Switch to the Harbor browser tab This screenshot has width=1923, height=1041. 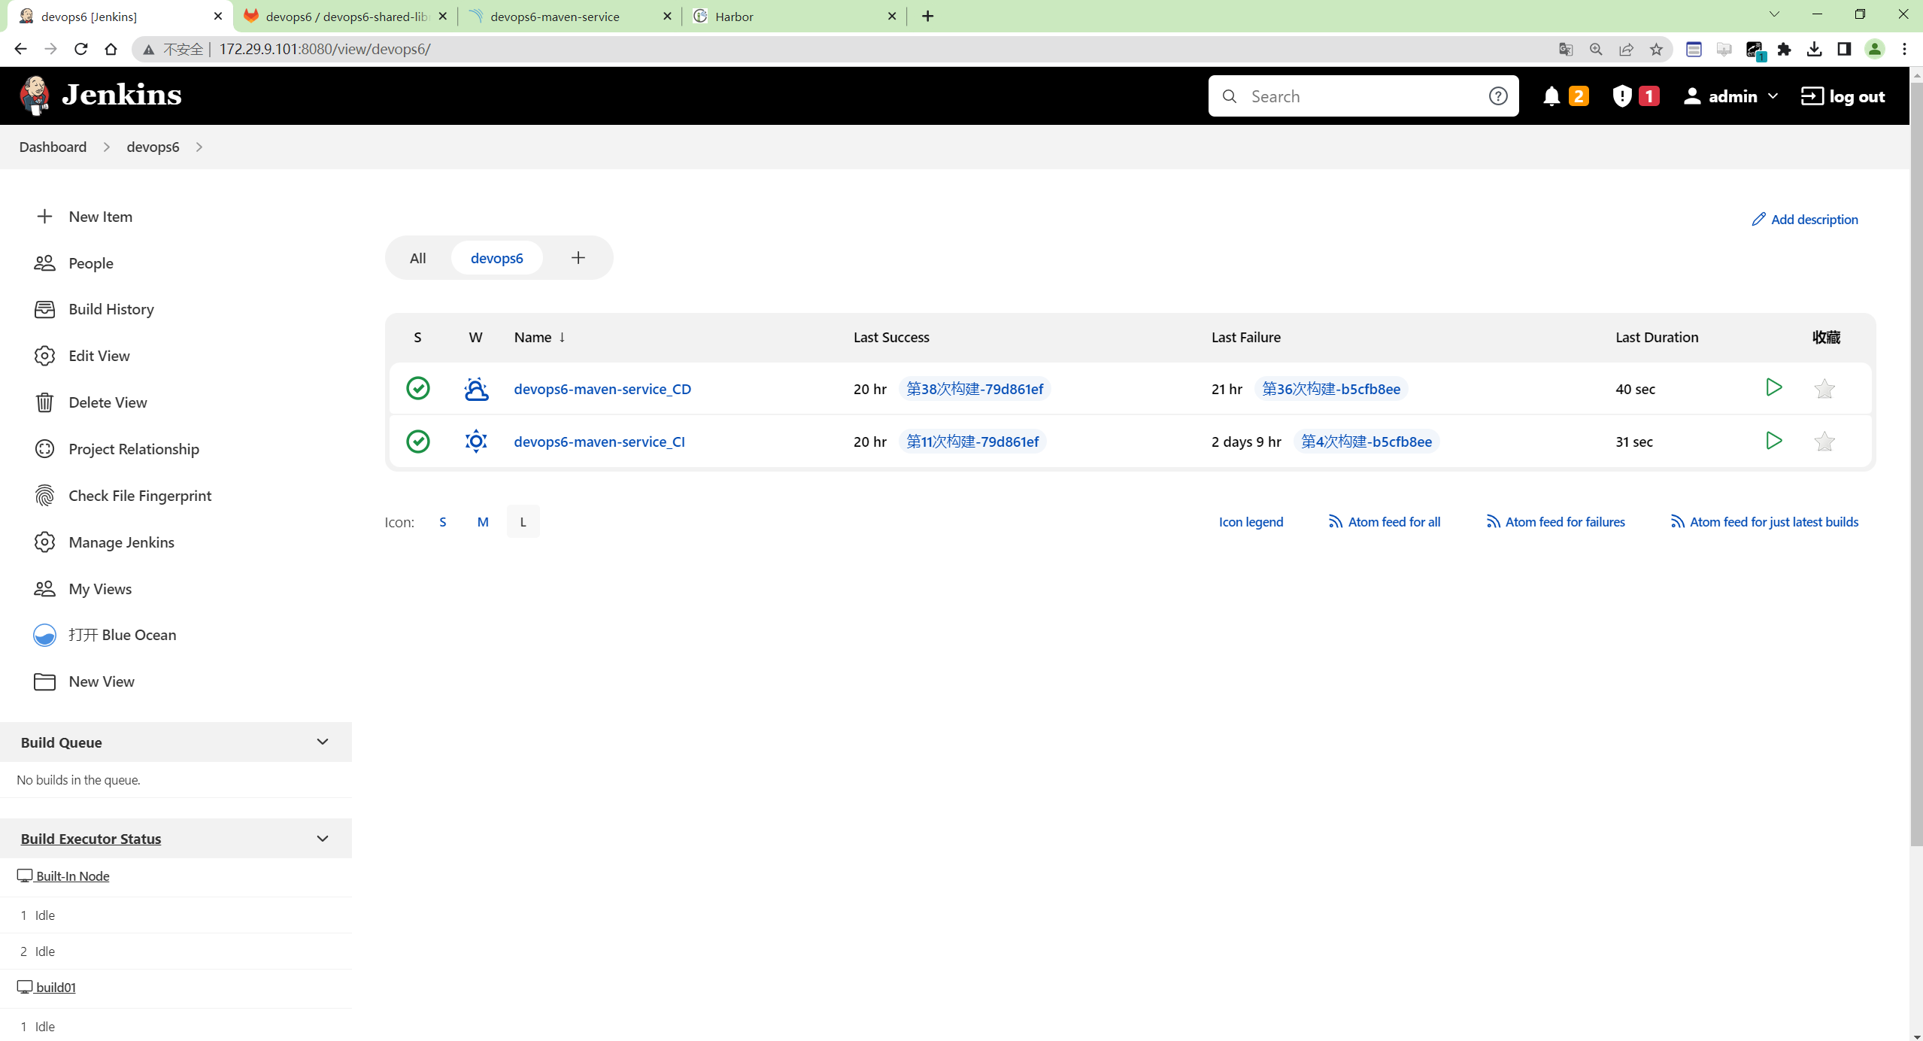[793, 16]
